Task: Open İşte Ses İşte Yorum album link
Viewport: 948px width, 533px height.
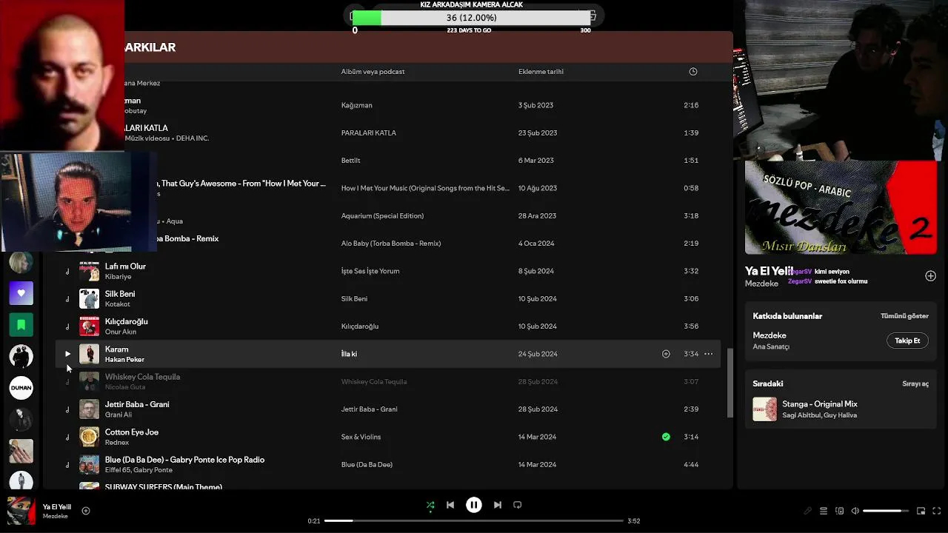Action: (370, 271)
